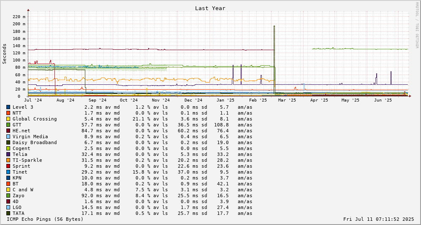The width and height of the screenshot is (421, 225).
Task: Click the TATA legend color swatch
Action: 8,213
